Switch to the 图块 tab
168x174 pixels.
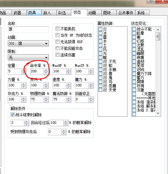(x=109, y=13)
